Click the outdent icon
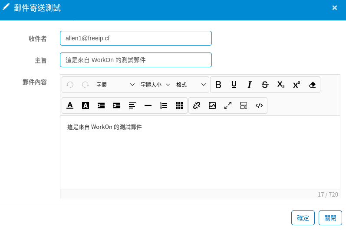This screenshot has height=230, width=346. click(x=101, y=105)
